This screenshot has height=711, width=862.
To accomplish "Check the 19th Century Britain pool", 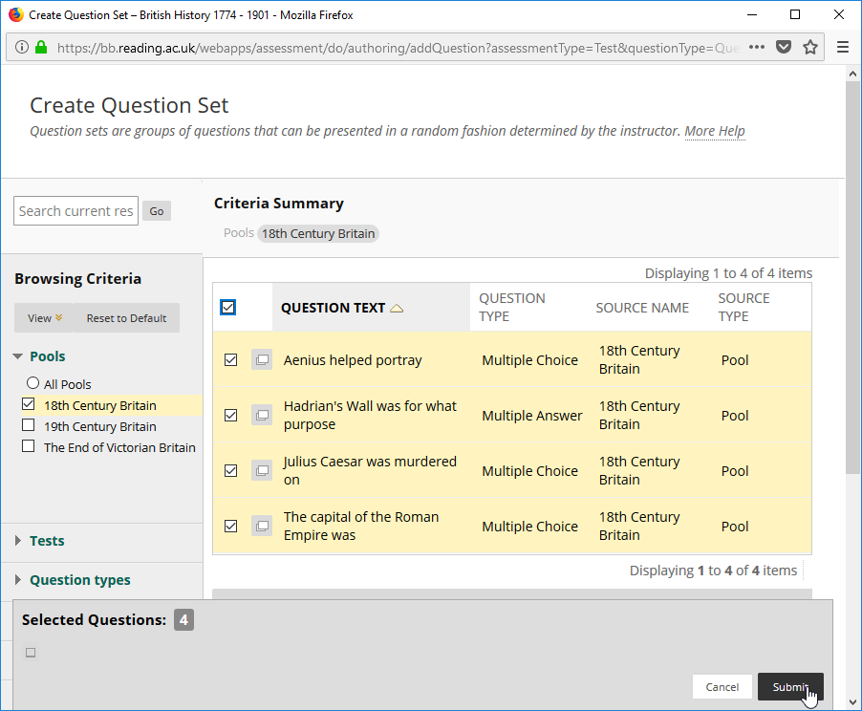I will pos(29,425).
